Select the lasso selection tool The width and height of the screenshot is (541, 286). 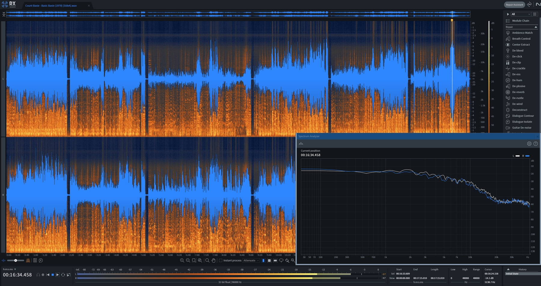coord(281,260)
